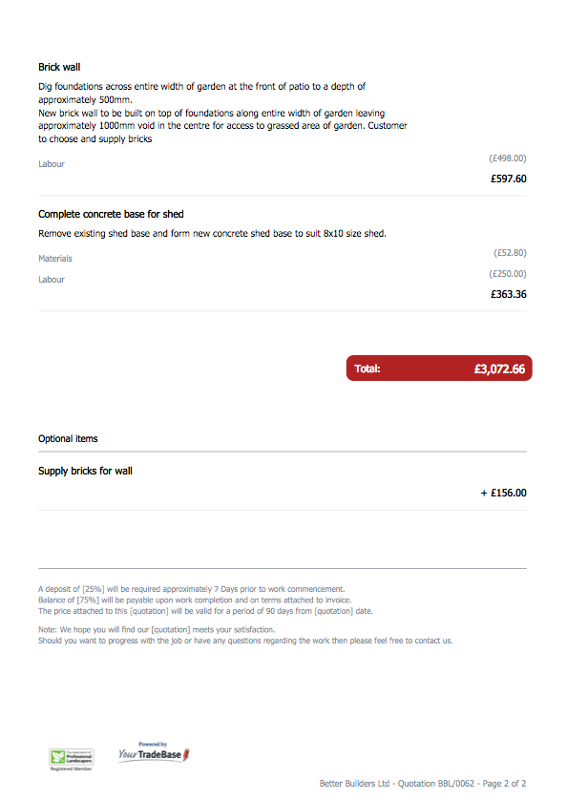Click the Labour line under Brick wall
Viewport: 567px width, 800px height.
coord(52,164)
